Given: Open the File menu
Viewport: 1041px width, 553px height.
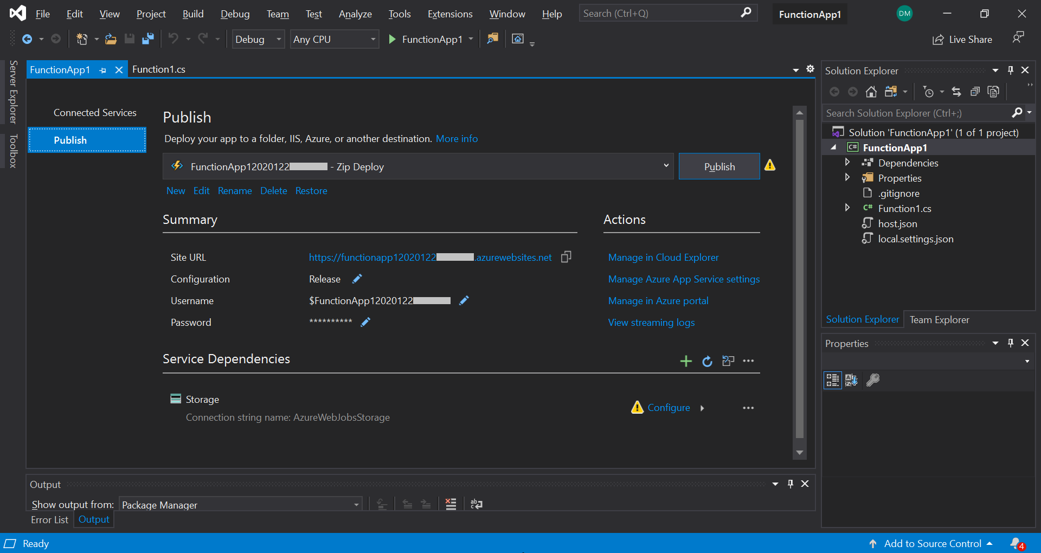Looking at the screenshot, I should [43, 14].
